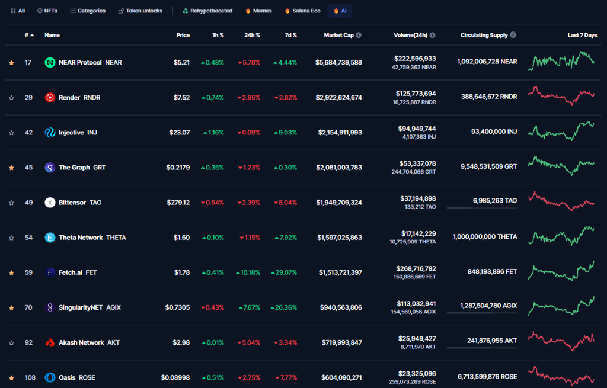Click the Oasis coin logo
This screenshot has width=607, height=388.
pos(50,377)
